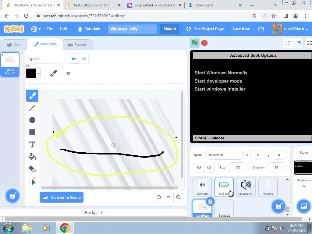Select the Unmute sprite
Screen dimensions: 312x234
point(202,187)
